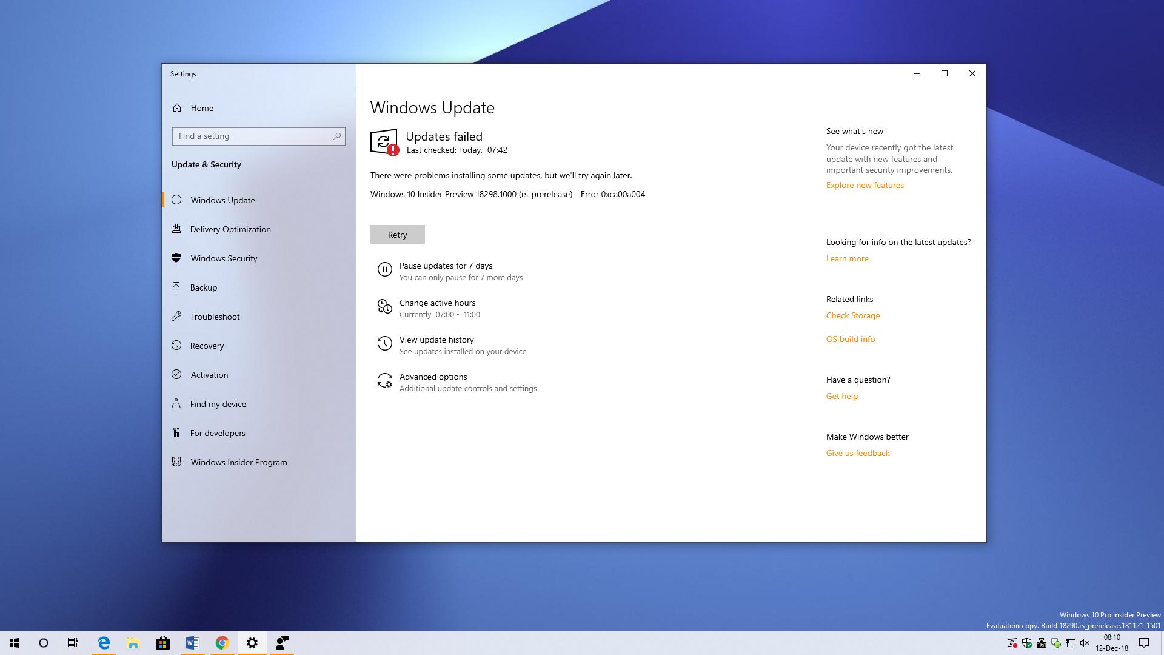Select Recovery in the sidebar
The image size is (1164, 655).
click(x=259, y=346)
